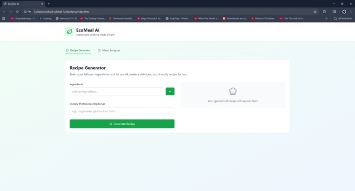Open a new browser tab with plus

(x=49, y=4)
